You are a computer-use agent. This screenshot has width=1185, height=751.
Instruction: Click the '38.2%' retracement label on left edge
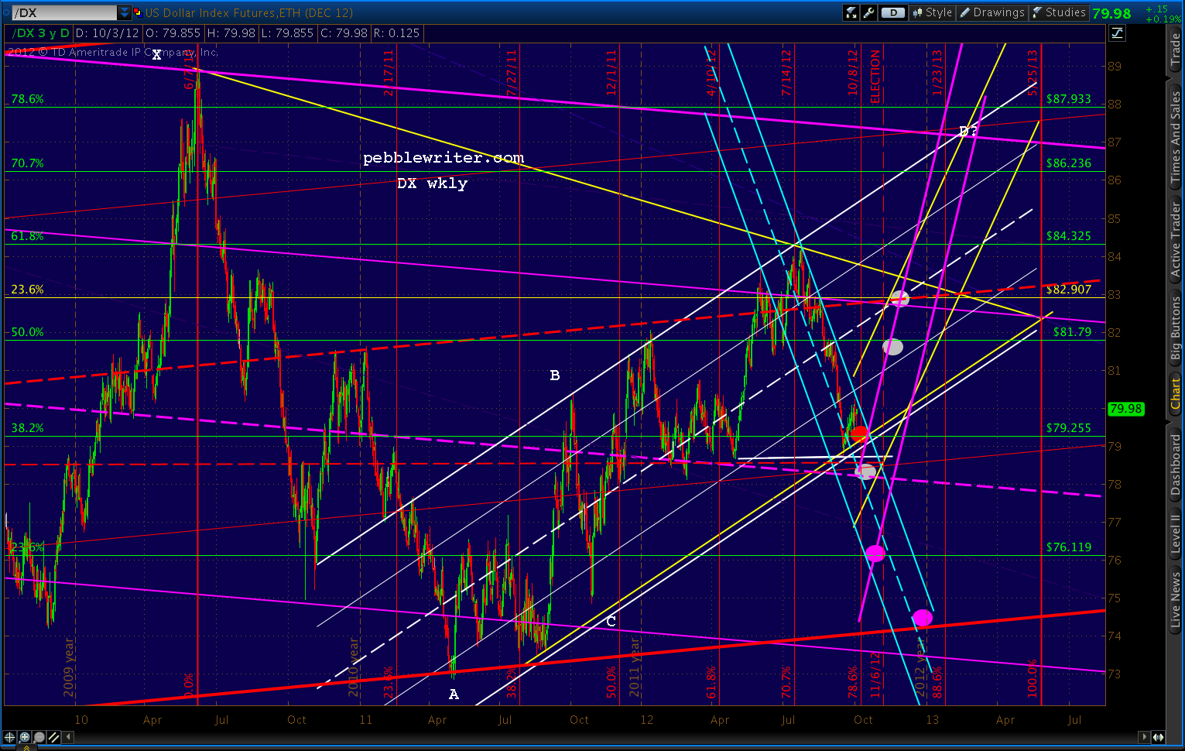click(x=27, y=428)
